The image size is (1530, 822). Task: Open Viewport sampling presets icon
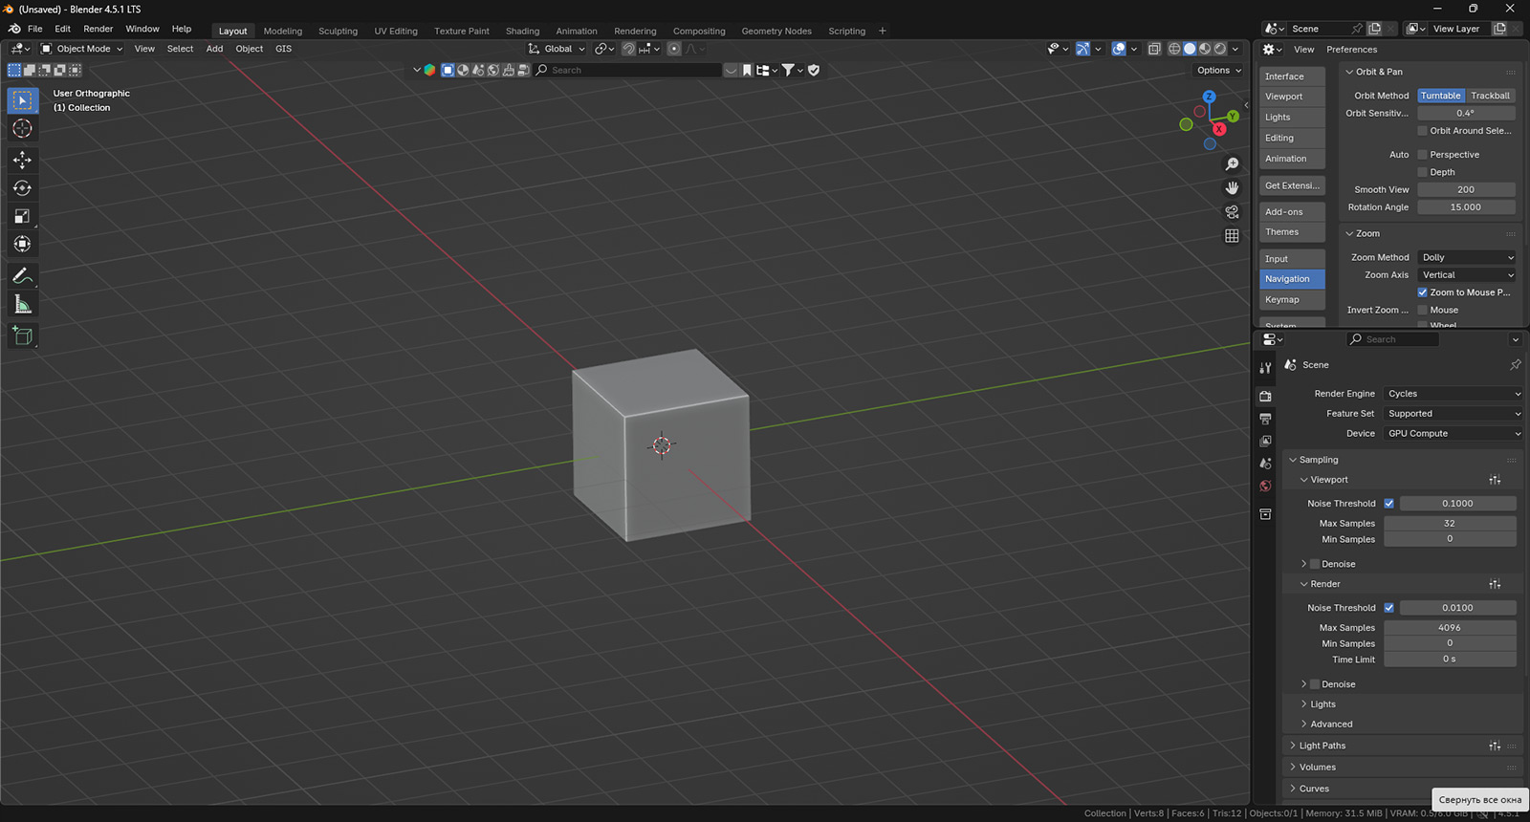pyautogui.click(x=1495, y=480)
